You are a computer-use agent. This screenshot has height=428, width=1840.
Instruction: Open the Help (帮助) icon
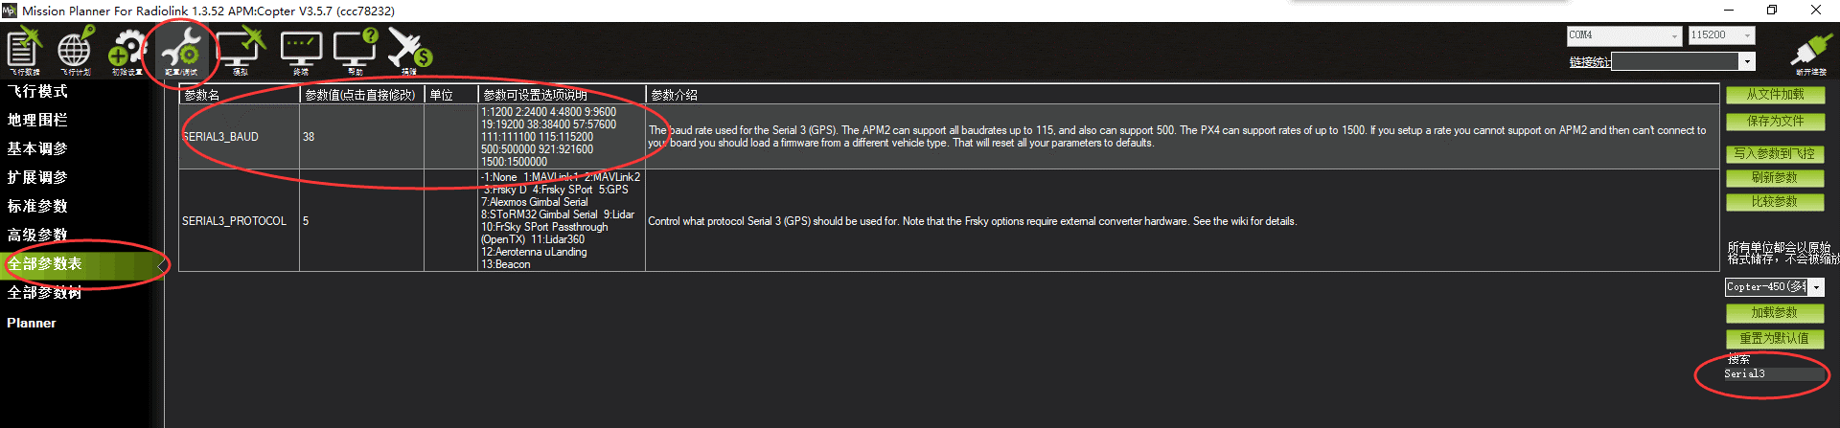355,50
